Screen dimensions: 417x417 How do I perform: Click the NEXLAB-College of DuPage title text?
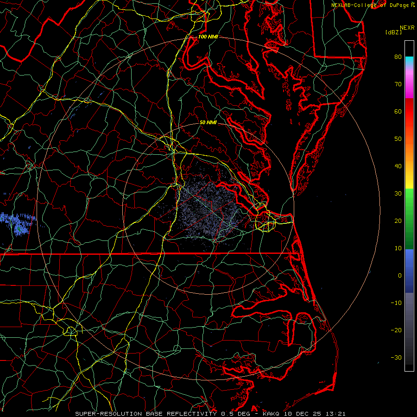click(370, 5)
